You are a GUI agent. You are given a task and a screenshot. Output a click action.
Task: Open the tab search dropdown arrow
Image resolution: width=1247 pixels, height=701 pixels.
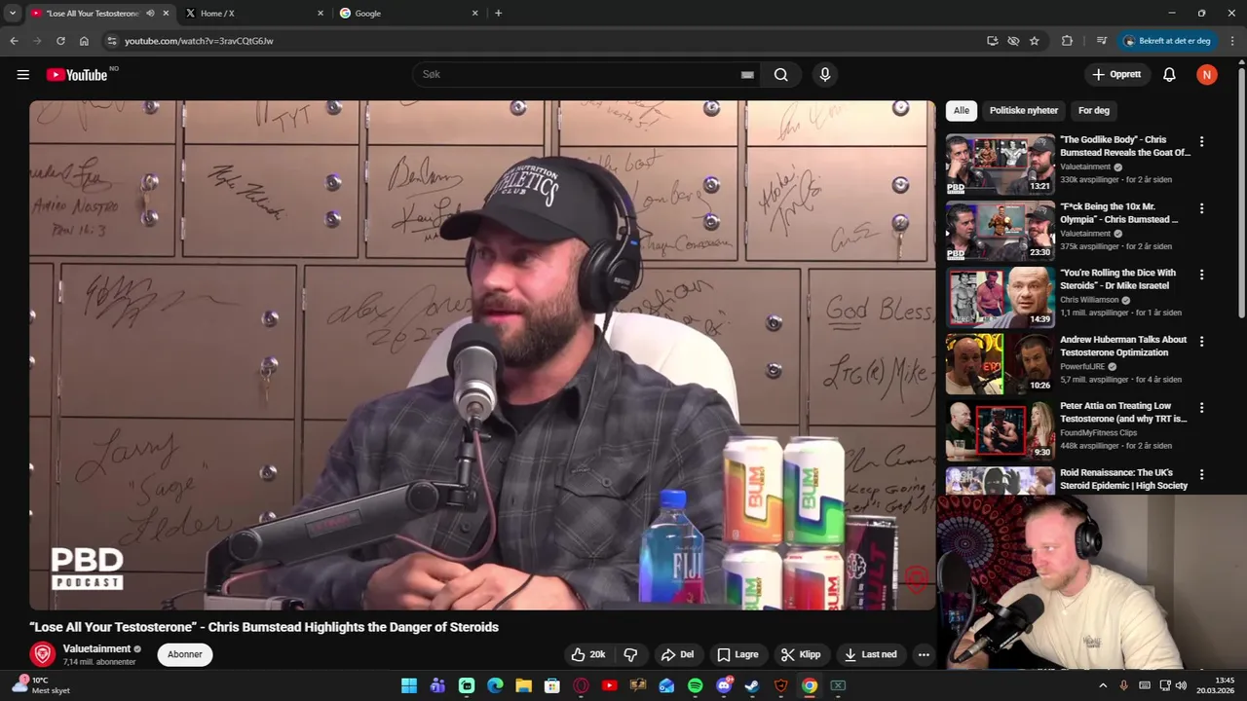point(13,14)
